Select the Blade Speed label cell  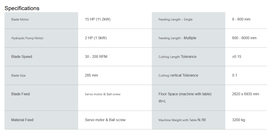[41, 57]
